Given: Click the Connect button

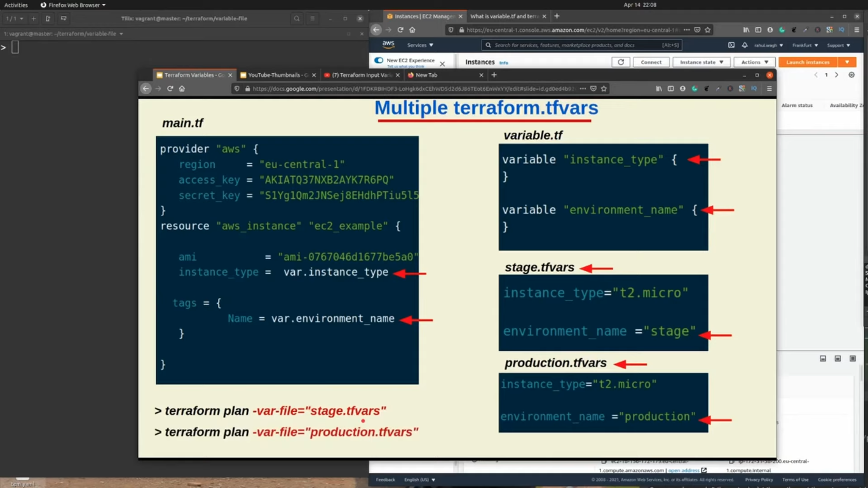Looking at the screenshot, I should click(651, 62).
